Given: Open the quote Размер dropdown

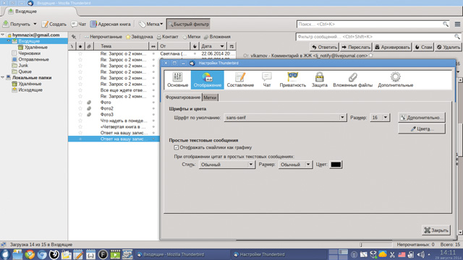Looking at the screenshot, I should tap(295, 165).
